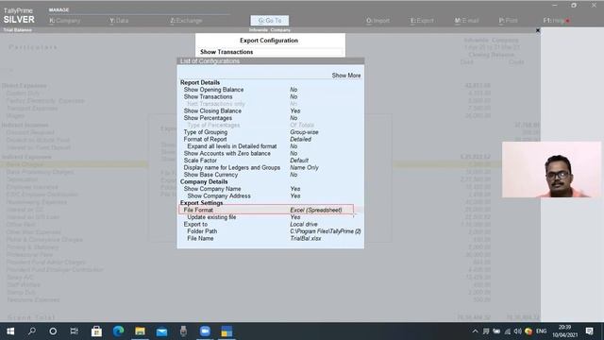Toggle Show Accounts with Zero balance
This screenshot has width=604, height=340.
tap(271, 153)
